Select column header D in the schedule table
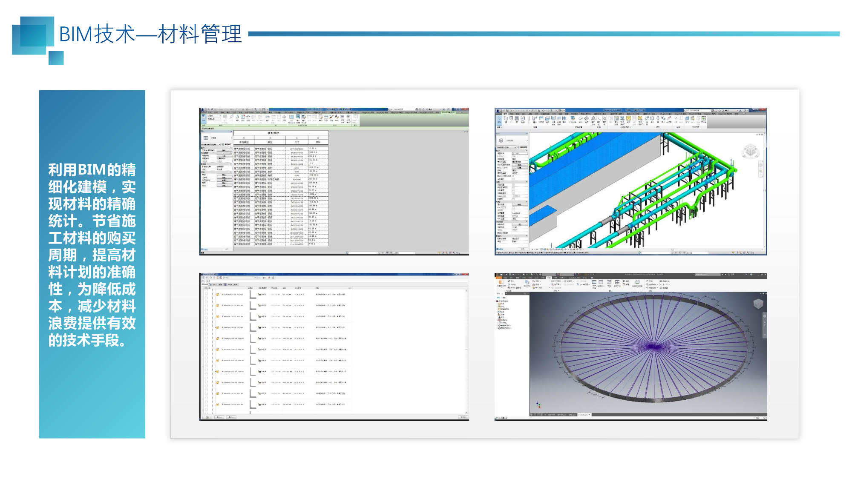This screenshot has width=852, height=479. [318, 138]
